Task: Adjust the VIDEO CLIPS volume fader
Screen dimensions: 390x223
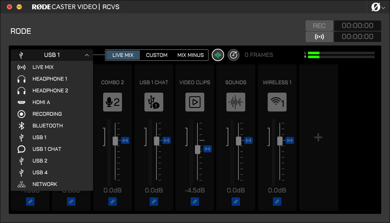Action: (x=197, y=149)
